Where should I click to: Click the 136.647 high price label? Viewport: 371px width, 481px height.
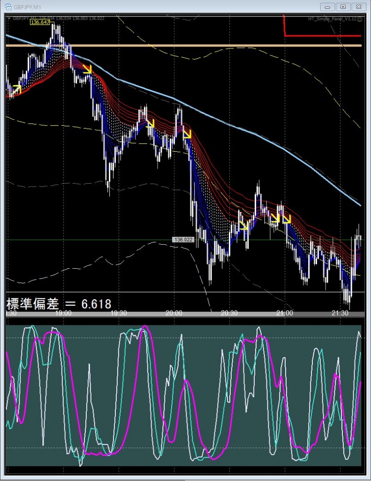39,22
